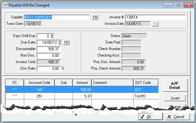Maximize the Payable Will Be Changed window
This screenshot has height=123, width=196.
point(179,5)
